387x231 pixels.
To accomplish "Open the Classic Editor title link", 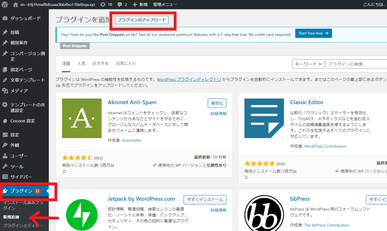I will click(307, 102).
